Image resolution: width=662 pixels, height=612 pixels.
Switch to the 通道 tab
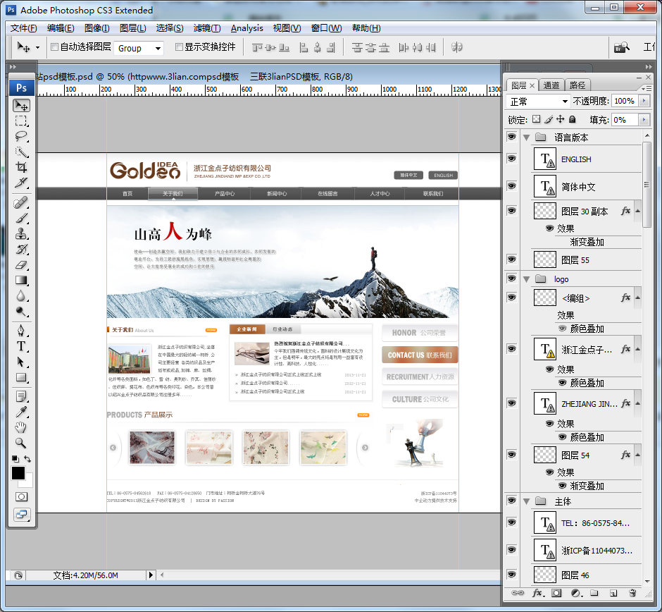(551, 85)
